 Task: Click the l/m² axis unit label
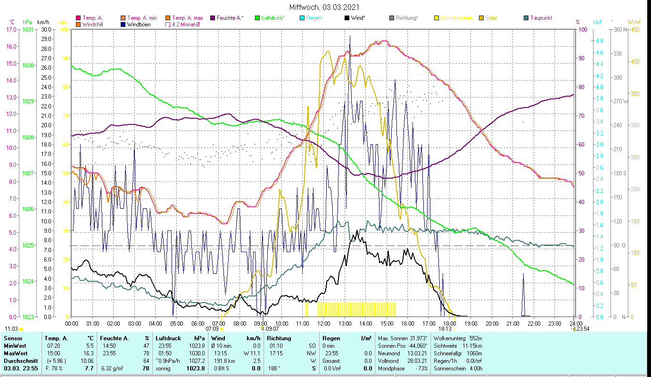(x=597, y=22)
